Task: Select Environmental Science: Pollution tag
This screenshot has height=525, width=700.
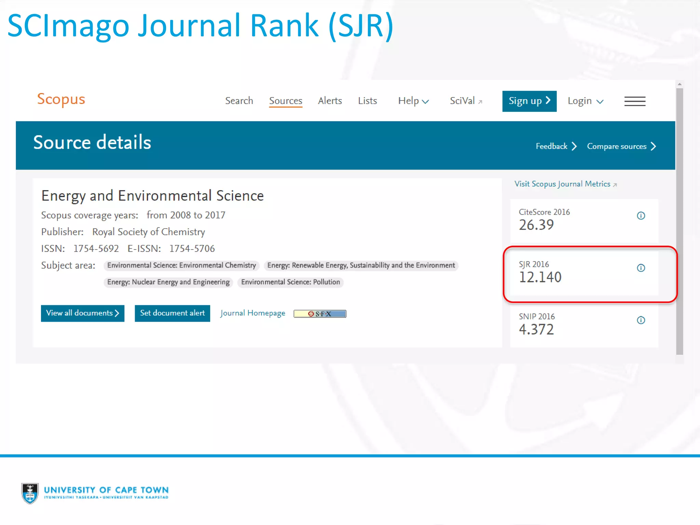Action: tap(291, 282)
